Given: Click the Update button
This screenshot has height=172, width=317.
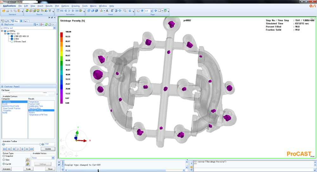Looking at the screenshot, I should (48, 149).
